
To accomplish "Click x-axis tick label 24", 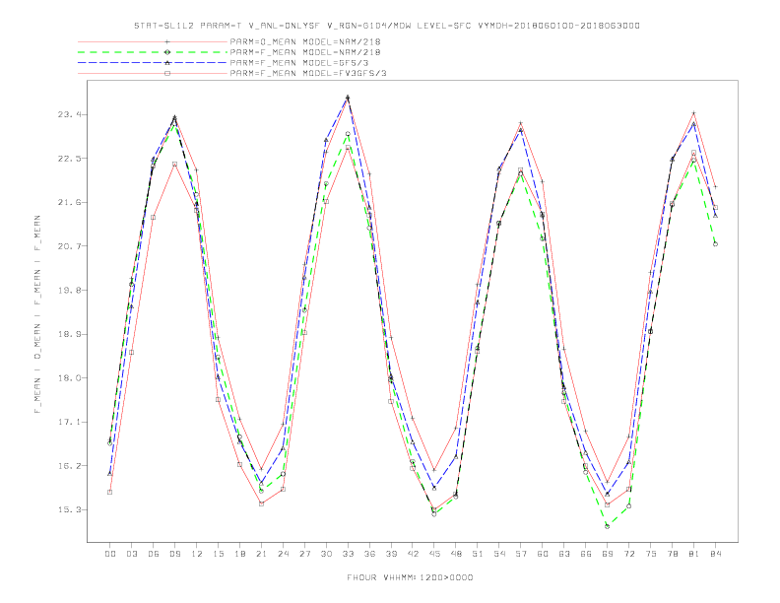I will pos(283,554).
